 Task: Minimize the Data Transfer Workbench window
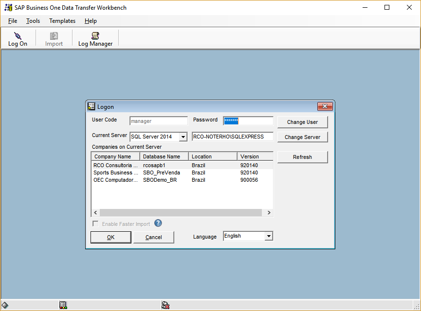pyautogui.click(x=365, y=7)
